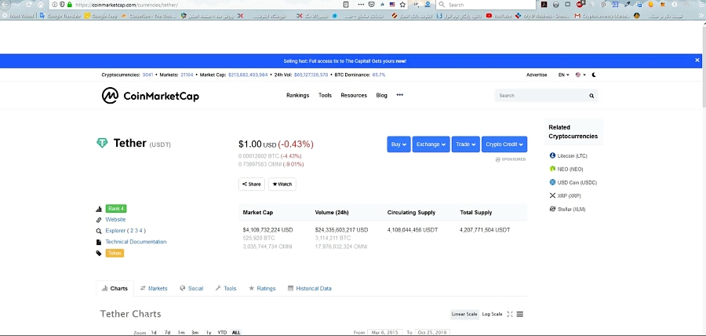Viewport: 706px width, 336px height.
Task: Switch to the Historical Data tab
Action: [310, 289]
